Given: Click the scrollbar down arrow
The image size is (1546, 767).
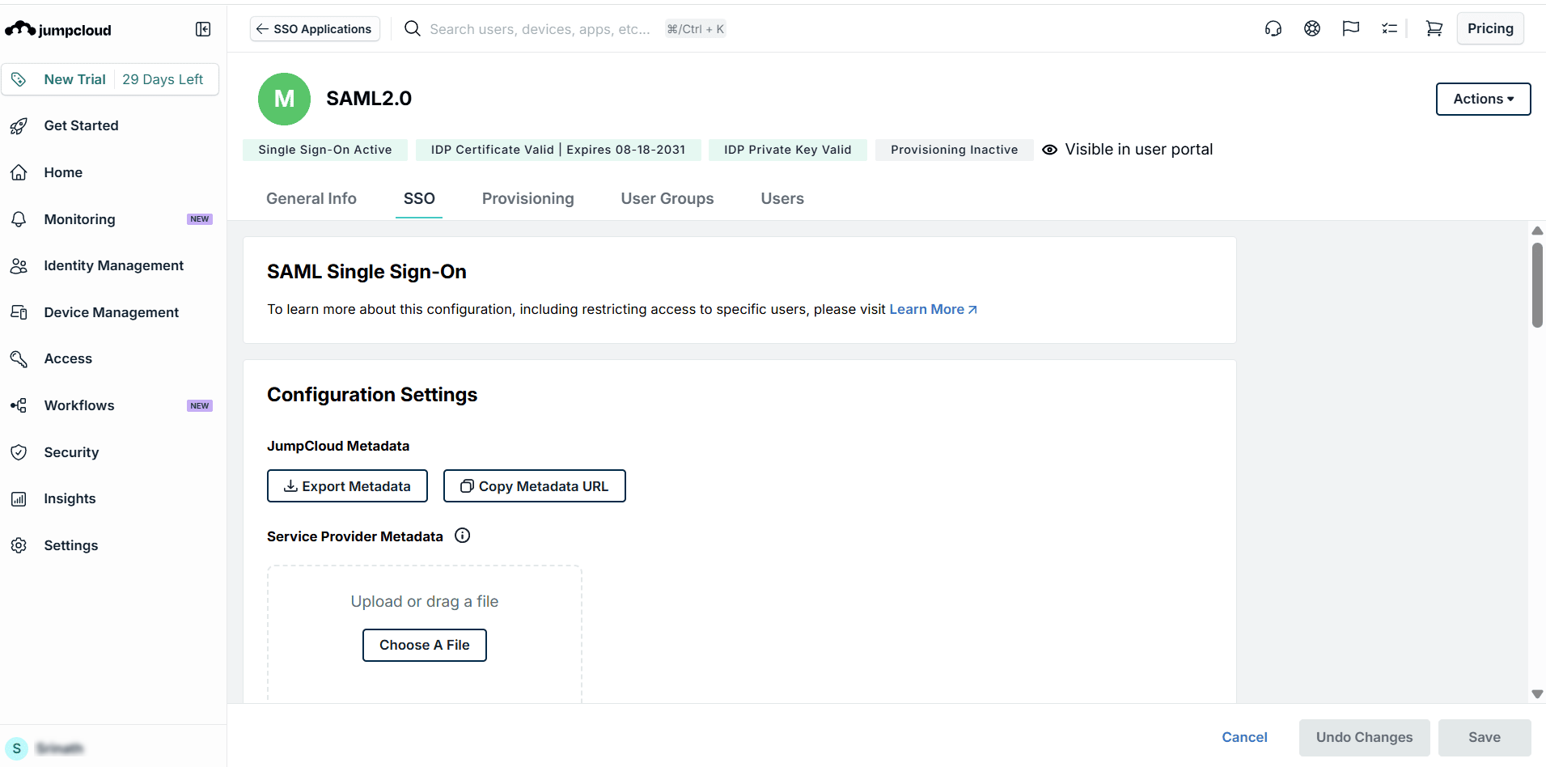Looking at the screenshot, I should [1537, 694].
